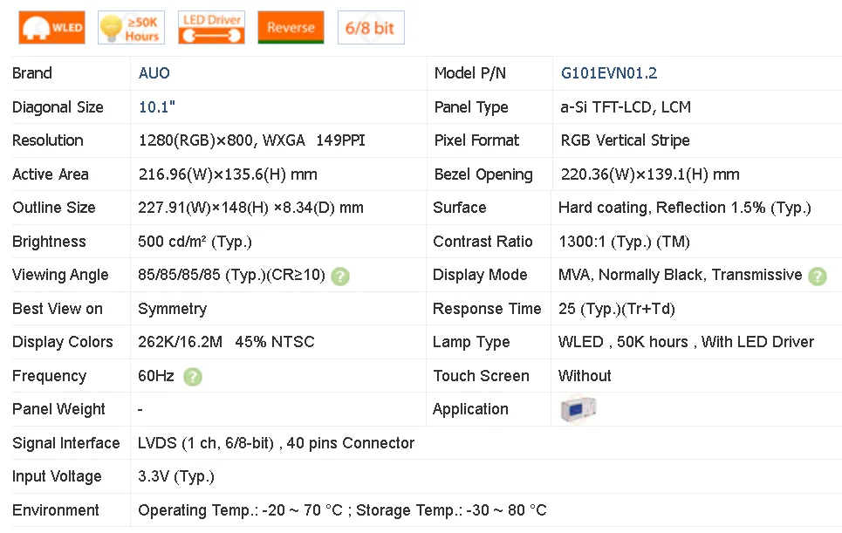Click the contrast ratio value 1300:1 (Typ.) (TM)
842x533 pixels.
pos(624,242)
